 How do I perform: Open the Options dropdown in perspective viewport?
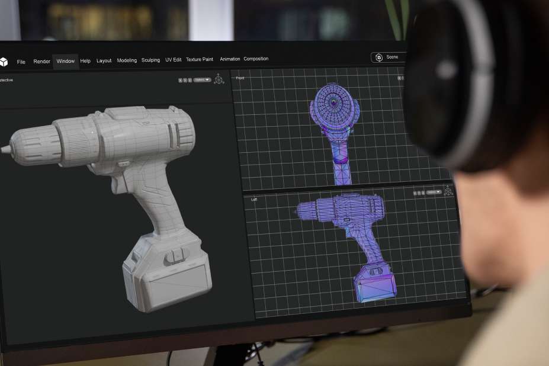[203, 80]
